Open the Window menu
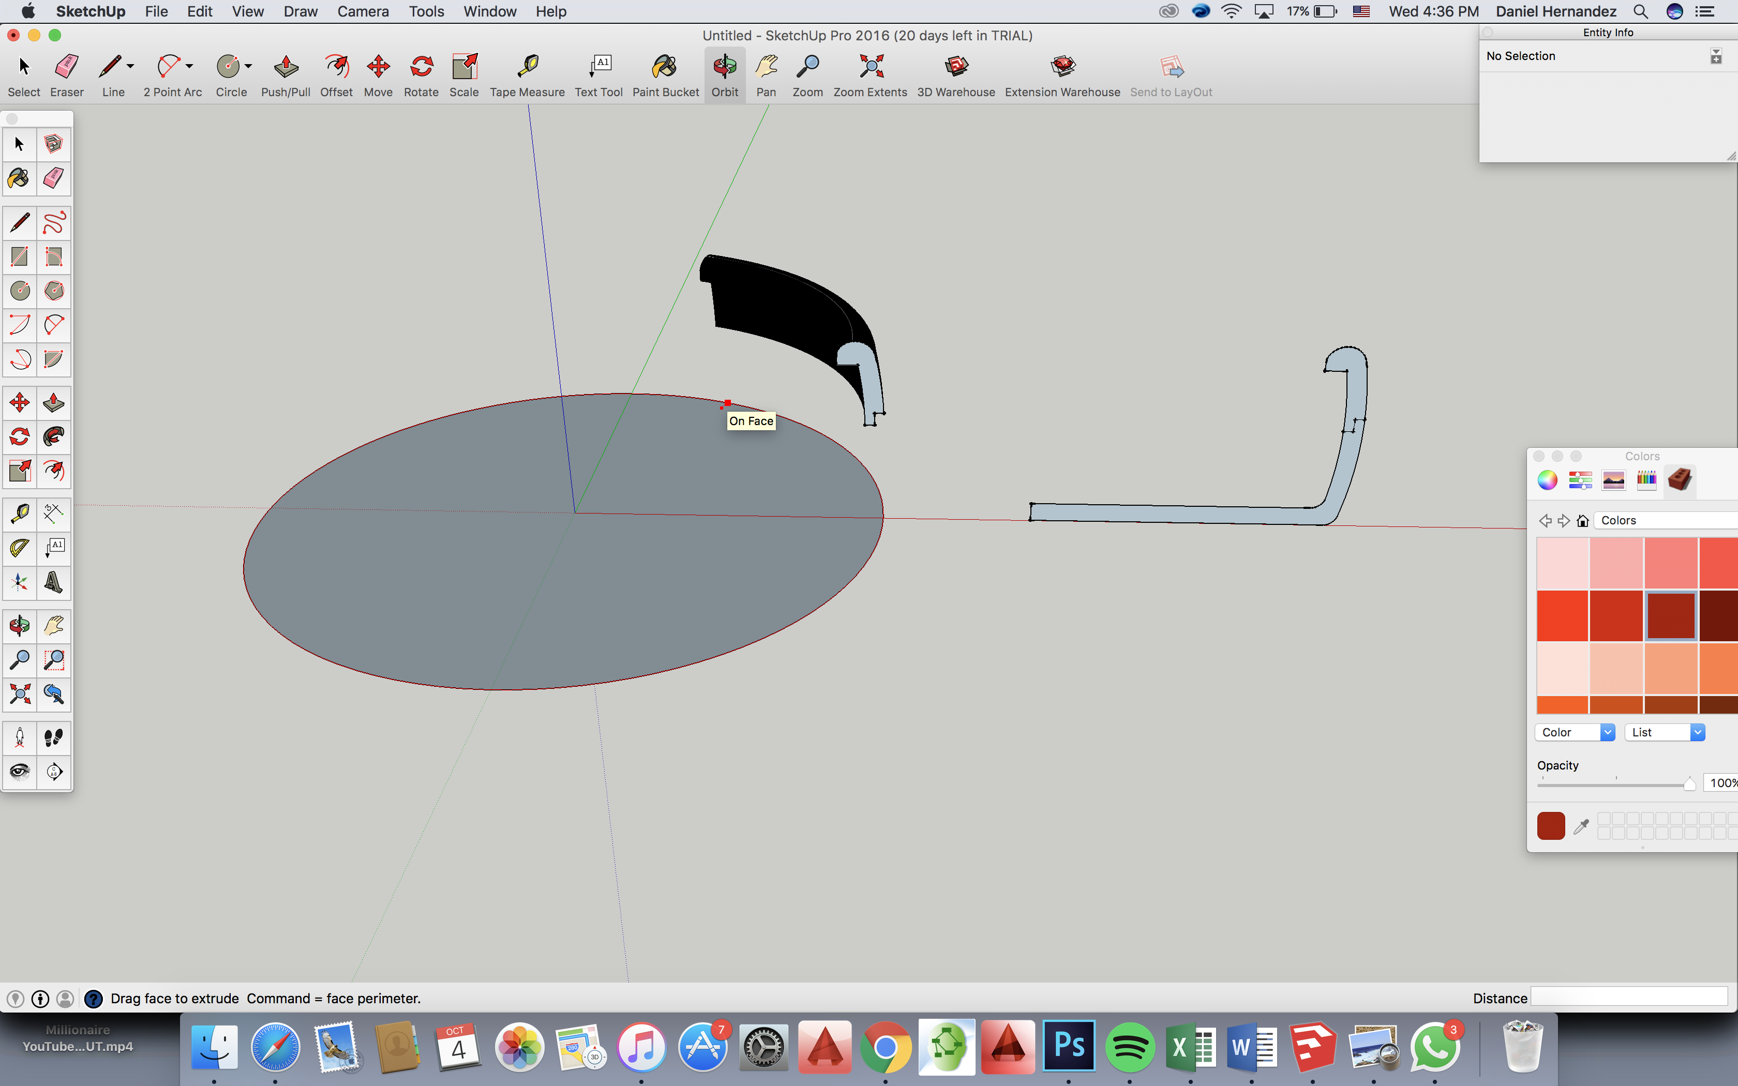Viewport: 1738px width, 1086px height. click(x=490, y=11)
